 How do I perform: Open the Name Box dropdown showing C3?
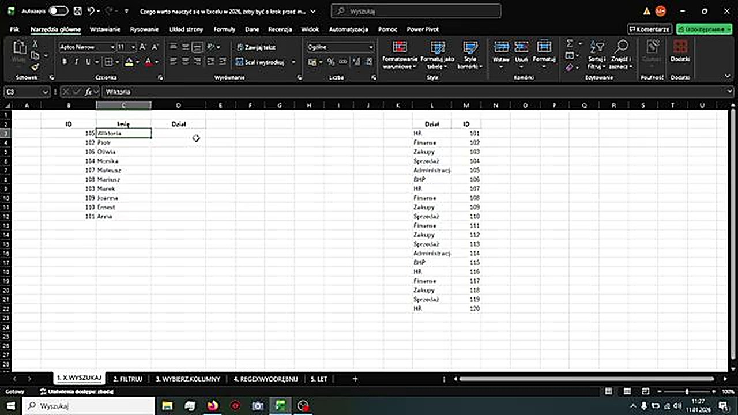(x=45, y=92)
